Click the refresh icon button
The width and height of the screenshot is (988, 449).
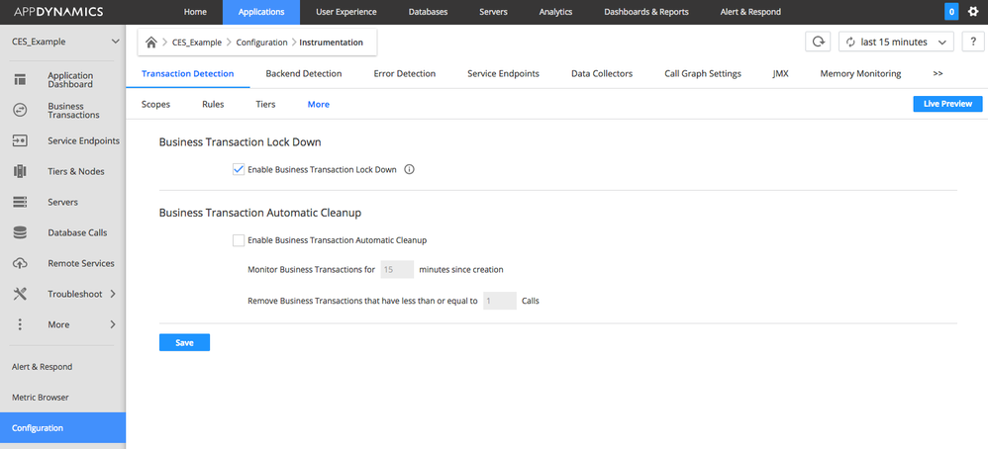coord(818,42)
